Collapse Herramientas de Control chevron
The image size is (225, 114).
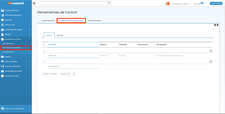coord(30,39)
